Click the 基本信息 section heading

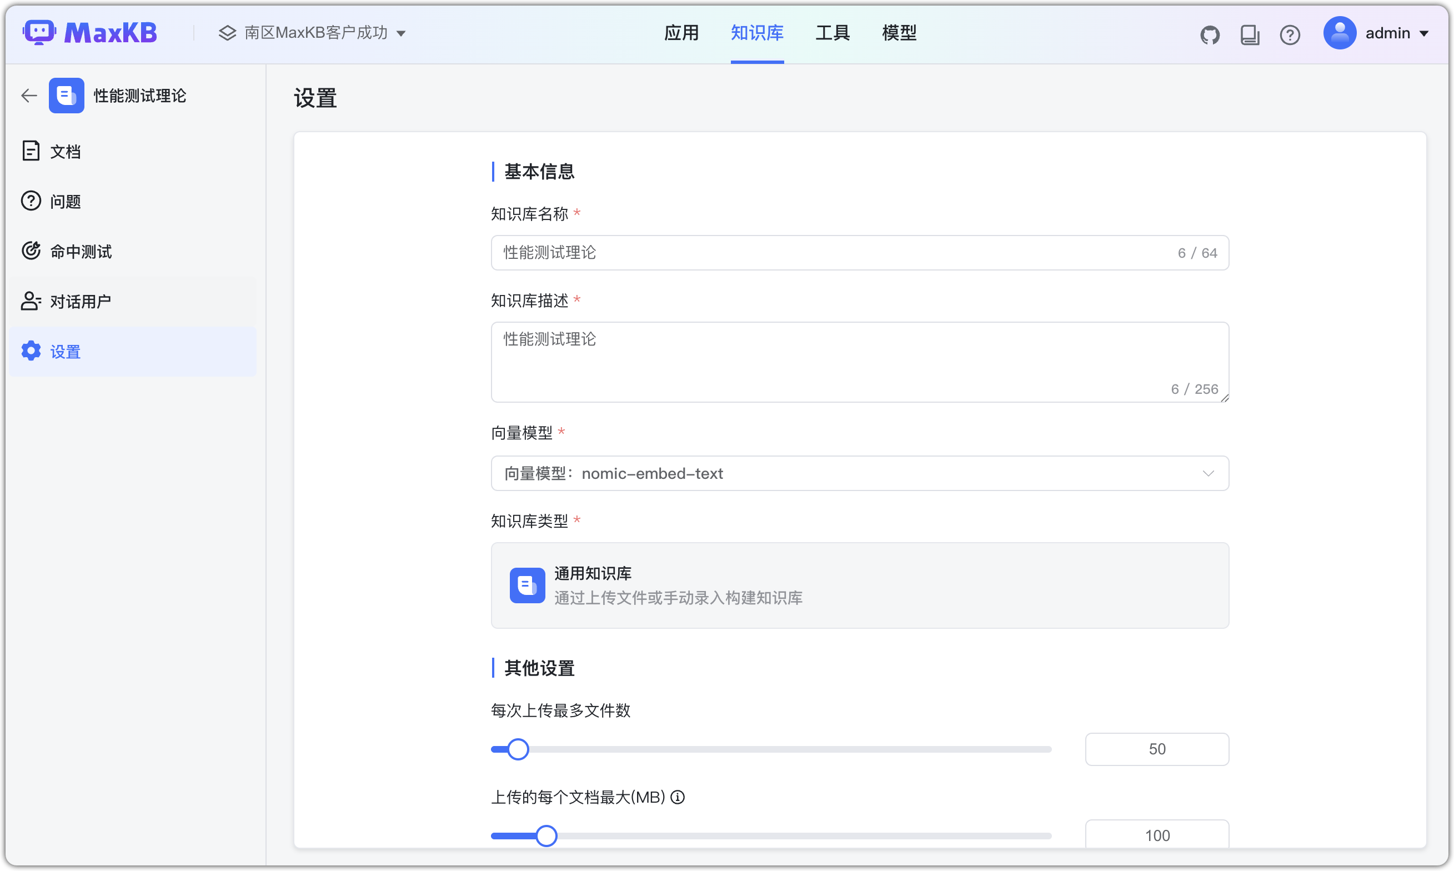539,172
